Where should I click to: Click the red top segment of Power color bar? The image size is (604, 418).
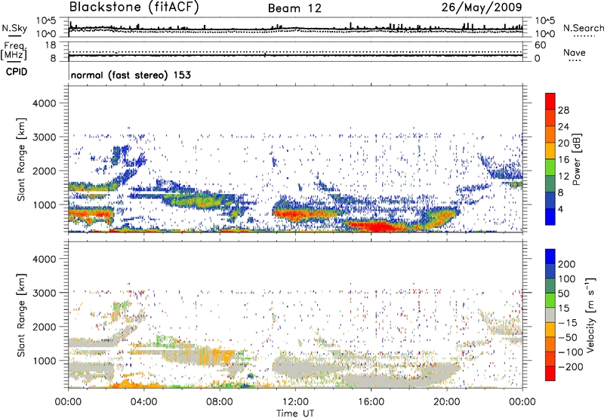[x=550, y=102]
